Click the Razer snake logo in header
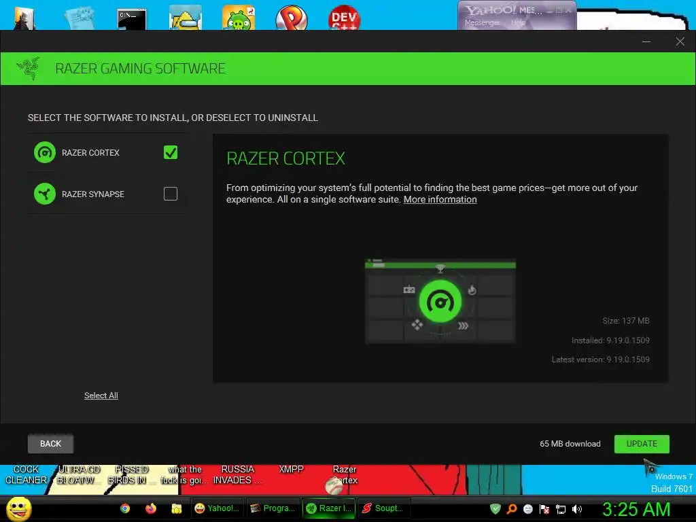 click(28, 69)
